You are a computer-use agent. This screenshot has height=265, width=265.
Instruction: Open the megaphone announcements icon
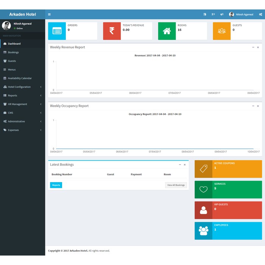222,14
